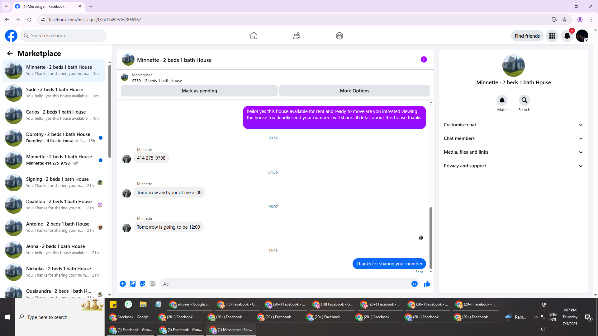Viewport: 598px width, 336px height.
Task: Click the message input field
Action: tap(285, 284)
